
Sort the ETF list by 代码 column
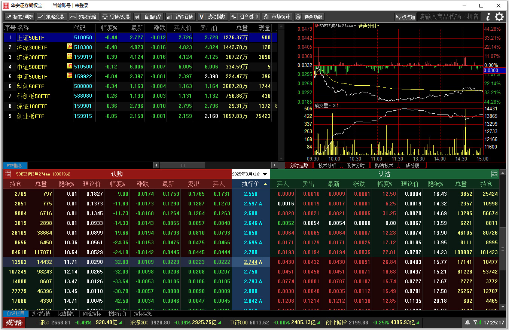point(80,28)
